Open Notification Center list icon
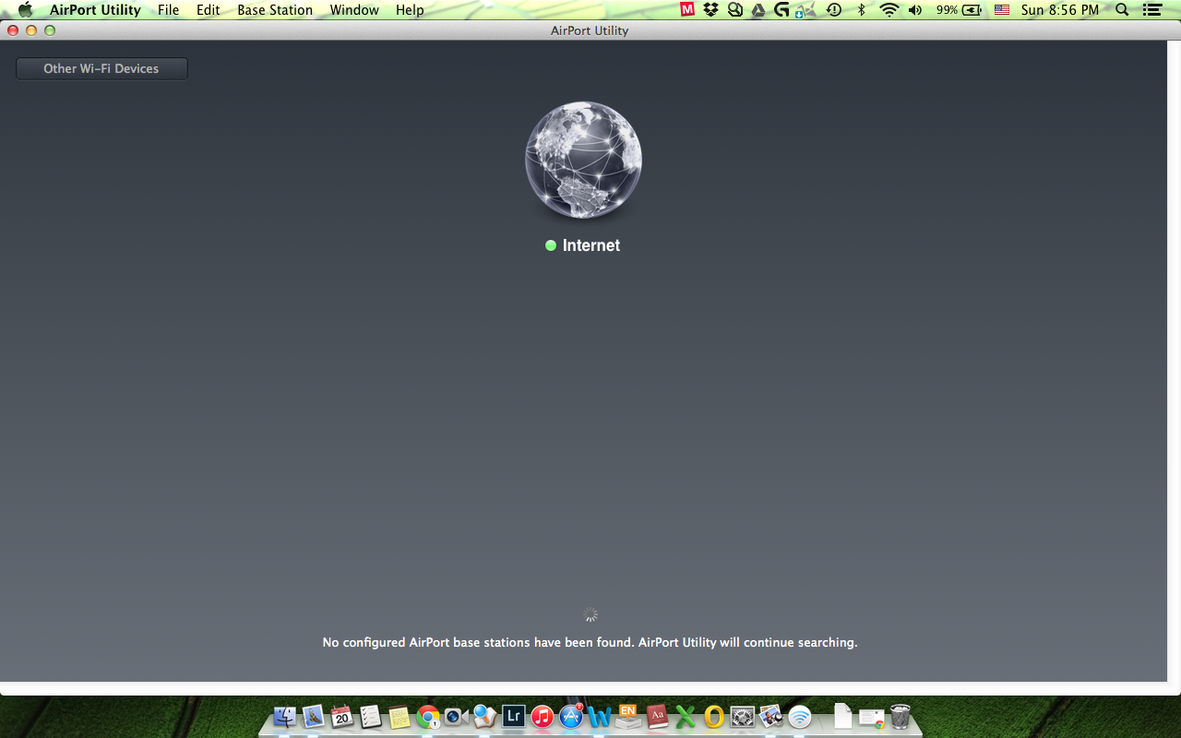The height and width of the screenshot is (738, 1181). pyautogui.click(x=1151, y=10)
